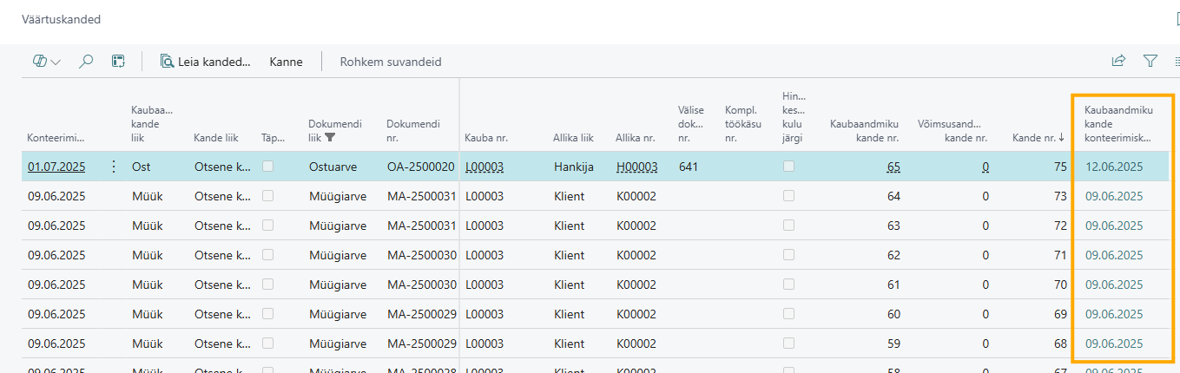Screen dimensions: 1180x373
Task: Select the 12.06.2025 posting date cell
Action: click(1114, 167)
